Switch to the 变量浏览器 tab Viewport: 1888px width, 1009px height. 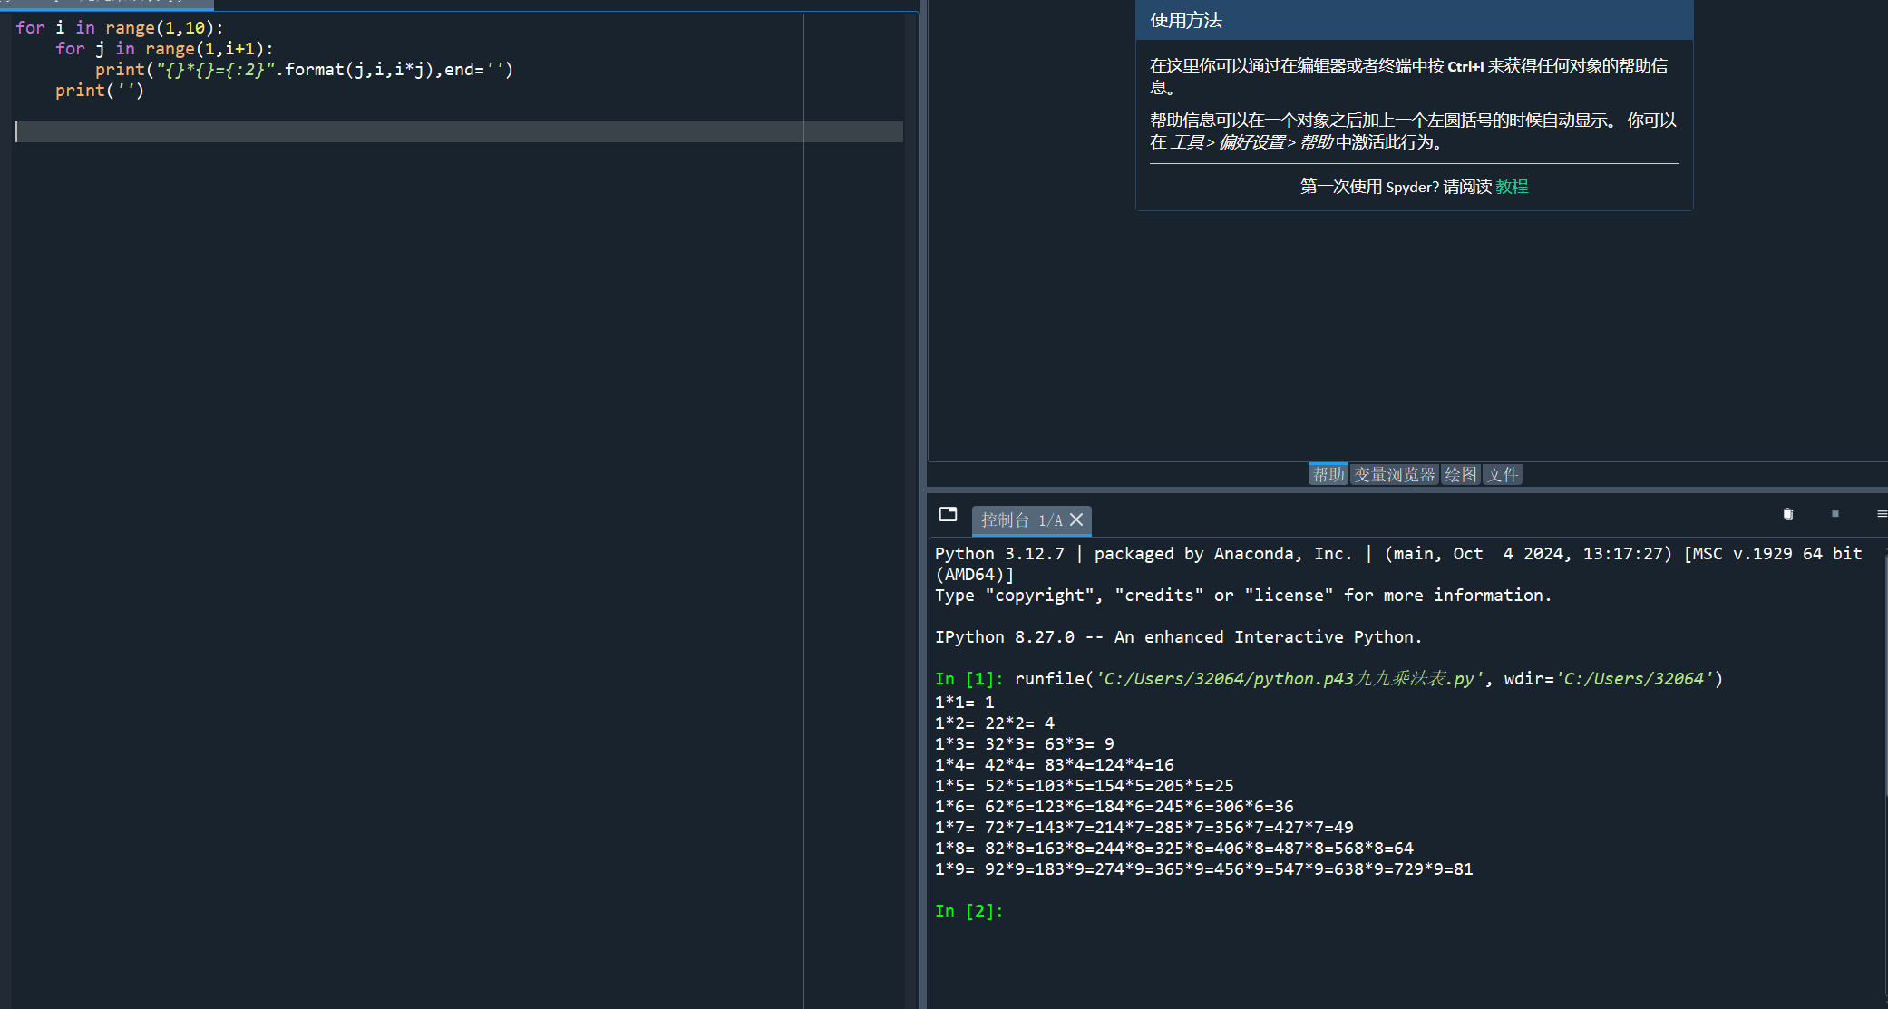(x=1394, y=474)
